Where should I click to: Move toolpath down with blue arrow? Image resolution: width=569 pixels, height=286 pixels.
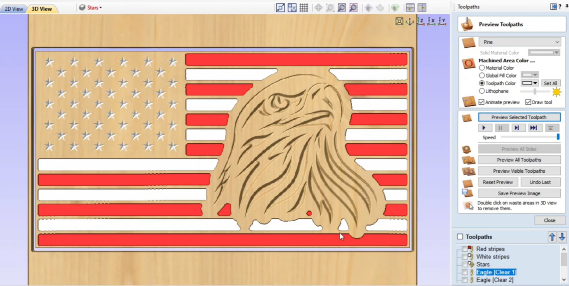click(562, 237)
